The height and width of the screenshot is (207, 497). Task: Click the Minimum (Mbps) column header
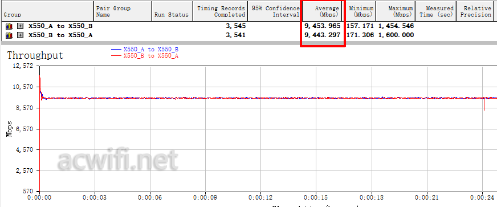coord(361,11)
